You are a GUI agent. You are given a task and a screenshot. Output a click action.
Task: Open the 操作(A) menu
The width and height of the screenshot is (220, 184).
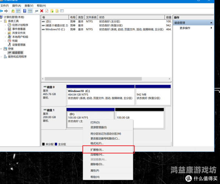pyautogui.click(x=17, y=6)
